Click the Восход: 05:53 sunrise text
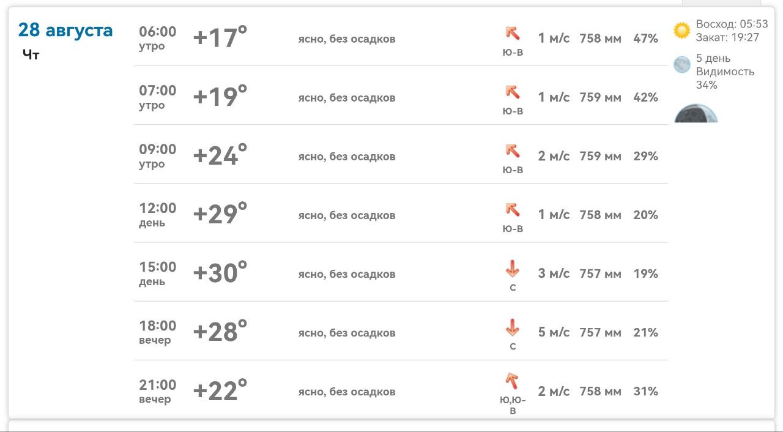The image size is (783, 432). point(732,24)
